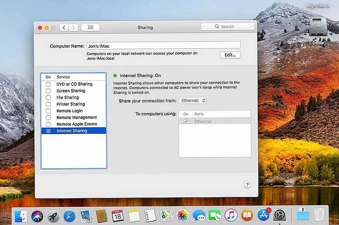Click the Edit... button
The width and height of the screenshot is (339, 225).
(230, 55)
